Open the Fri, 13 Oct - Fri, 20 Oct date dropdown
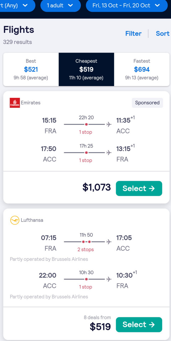This screenshot has height=341, width=171. 127,5
